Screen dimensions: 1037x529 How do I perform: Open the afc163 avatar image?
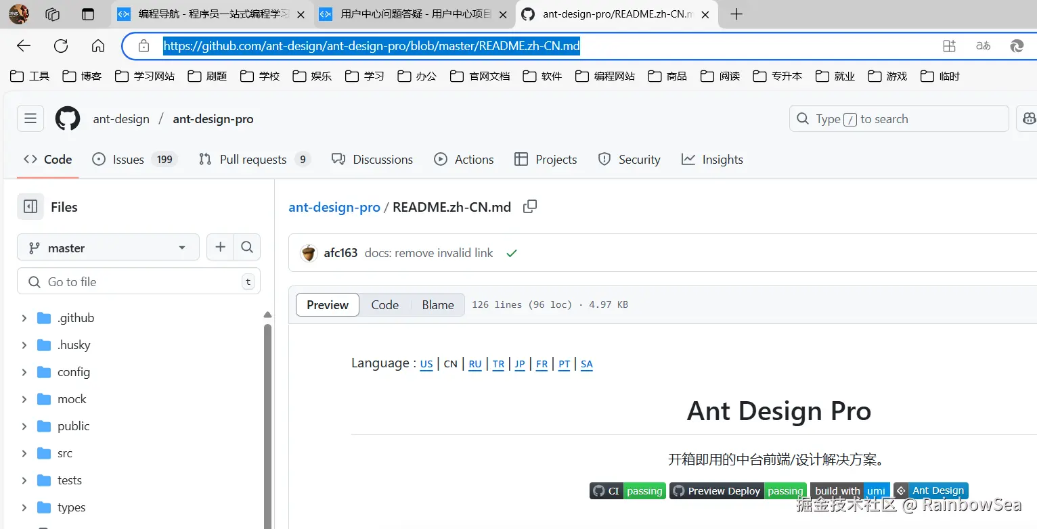pos(309,253)
